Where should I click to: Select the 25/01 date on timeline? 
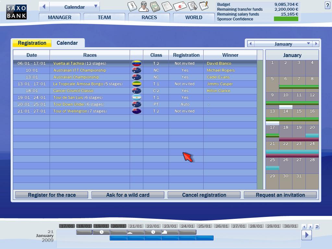coord(204,226)
